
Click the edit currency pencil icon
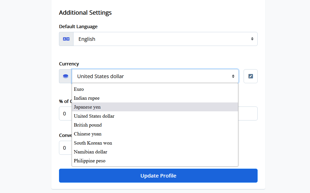[250, 76]
